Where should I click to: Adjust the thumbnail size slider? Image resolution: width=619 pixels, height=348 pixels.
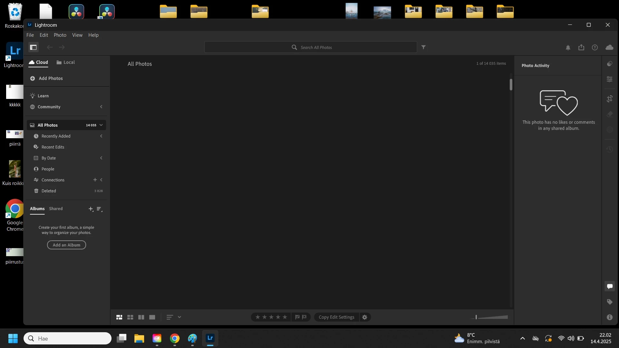476,317
